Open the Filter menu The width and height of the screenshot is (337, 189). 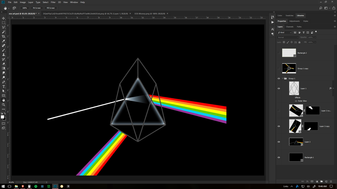point(53,2)
